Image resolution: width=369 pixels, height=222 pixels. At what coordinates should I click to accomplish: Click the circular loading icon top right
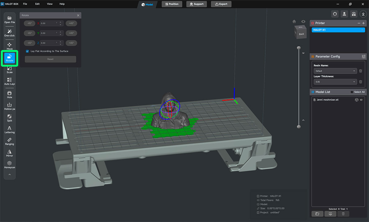click(x=335, y=14)
